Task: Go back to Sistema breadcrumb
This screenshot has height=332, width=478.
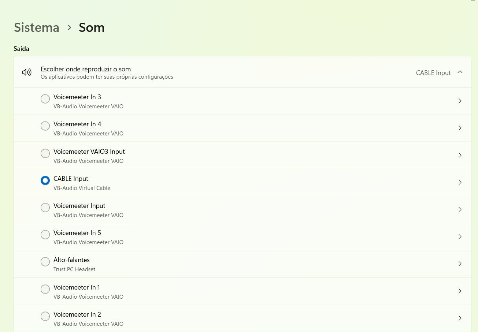Action: [x=37, y=27]
